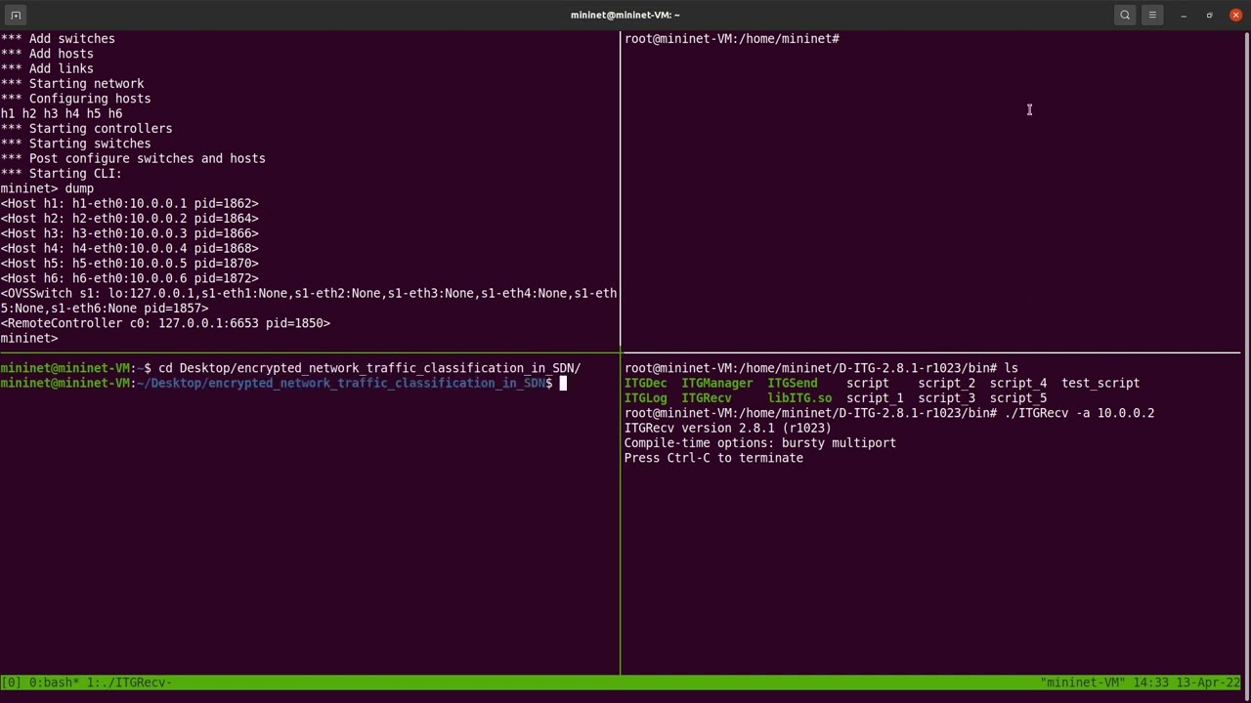Click 'ITGManager' in the ls output
This screenshot has height=703, width=1251.
[x=717, y=384]
